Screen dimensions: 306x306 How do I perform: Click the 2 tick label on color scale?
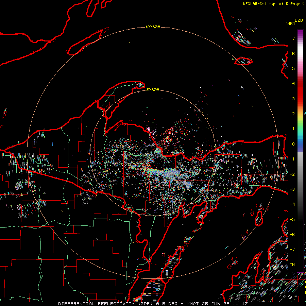pyautogui.click(x=293, y=114)
